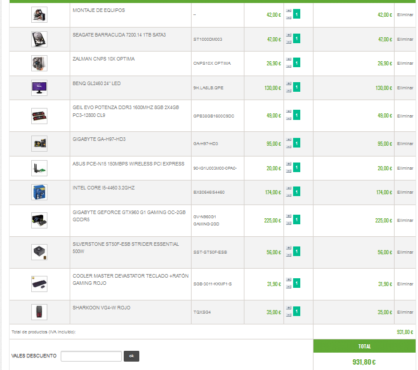Select quantity field for Intel Core i5-4460
Viewport: 418px width, 370px height.
297,191
